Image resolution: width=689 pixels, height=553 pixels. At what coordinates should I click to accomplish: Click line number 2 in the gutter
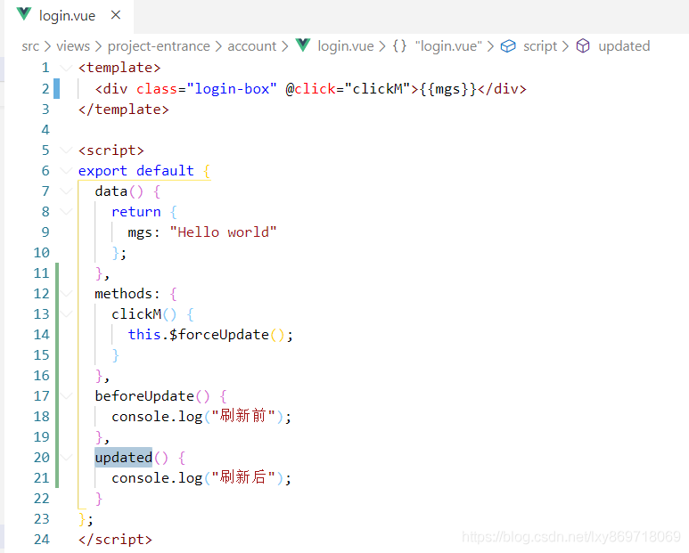click(x=45, y=88)
